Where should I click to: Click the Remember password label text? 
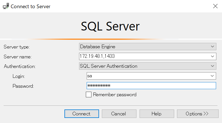[x=115, y=95]
